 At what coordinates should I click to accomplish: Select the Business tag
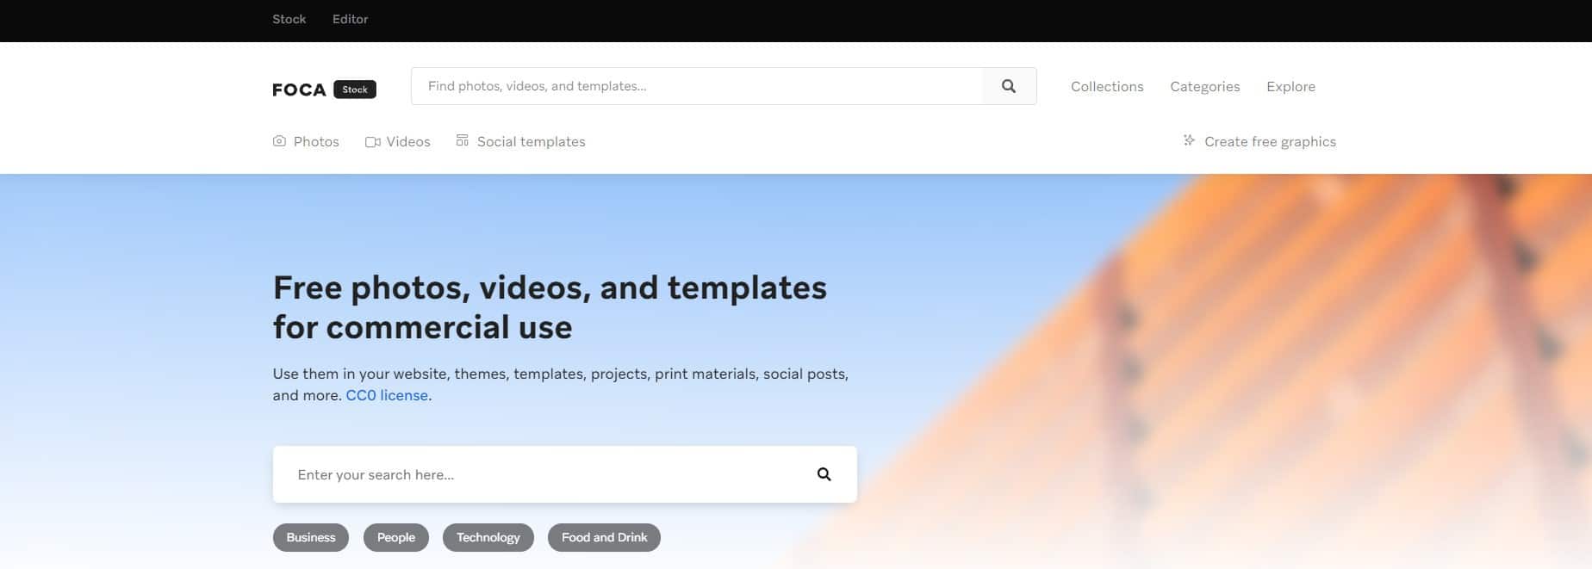[x=310, y=537]
